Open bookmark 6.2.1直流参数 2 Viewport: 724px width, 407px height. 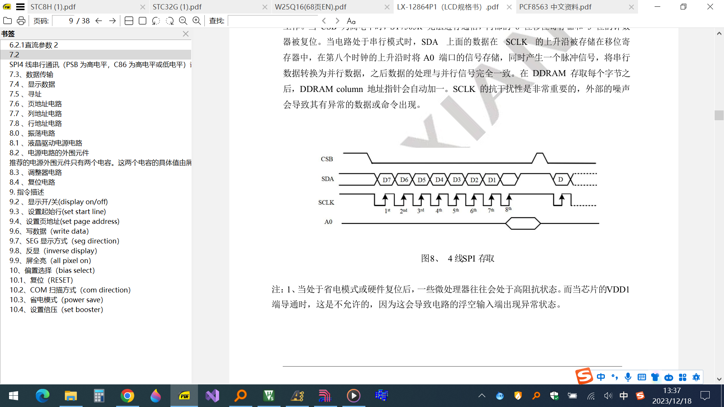[x=96, y=45]
